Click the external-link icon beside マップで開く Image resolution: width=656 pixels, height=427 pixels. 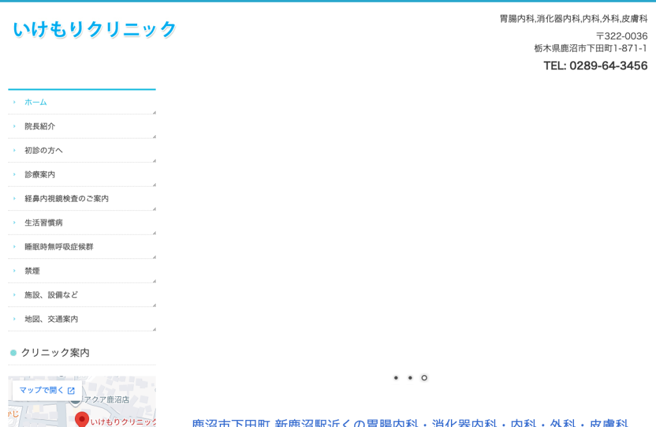[x=71, y=390]
